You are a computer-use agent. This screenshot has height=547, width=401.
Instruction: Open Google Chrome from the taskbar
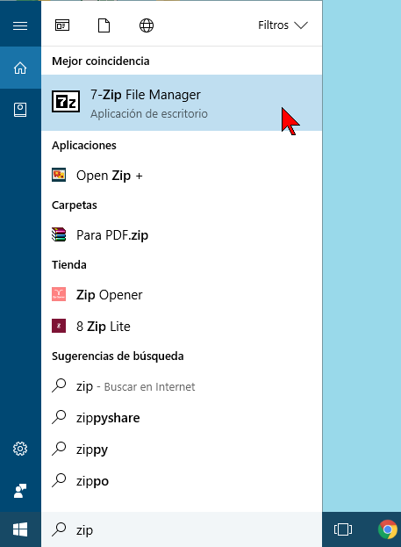tap(388, 529)
